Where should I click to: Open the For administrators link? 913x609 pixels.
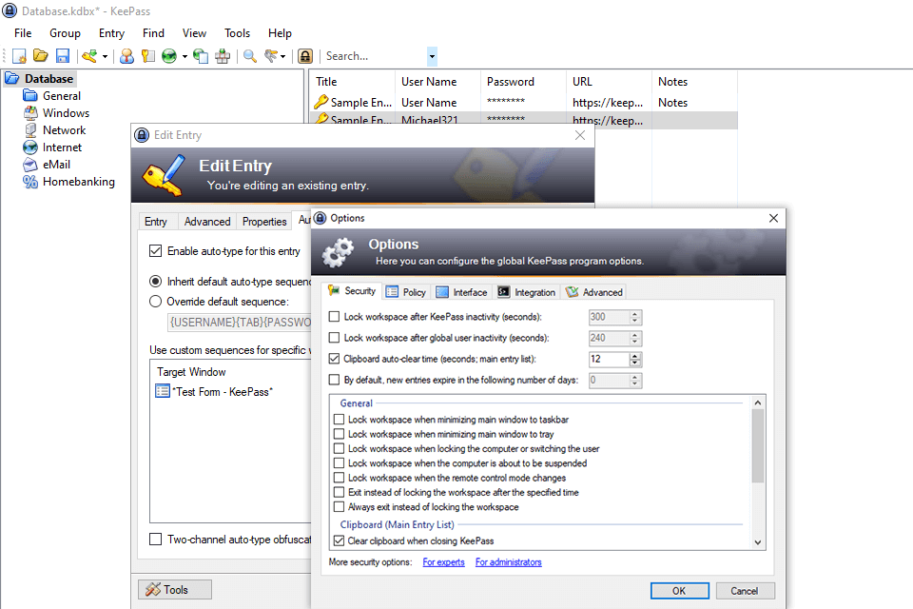(x=508, y=561)
